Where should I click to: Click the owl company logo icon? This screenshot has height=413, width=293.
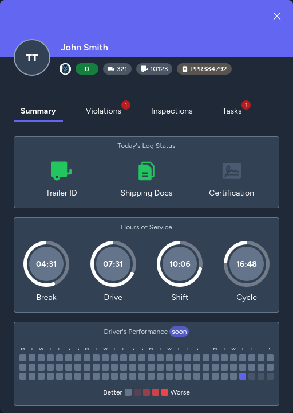65,69
